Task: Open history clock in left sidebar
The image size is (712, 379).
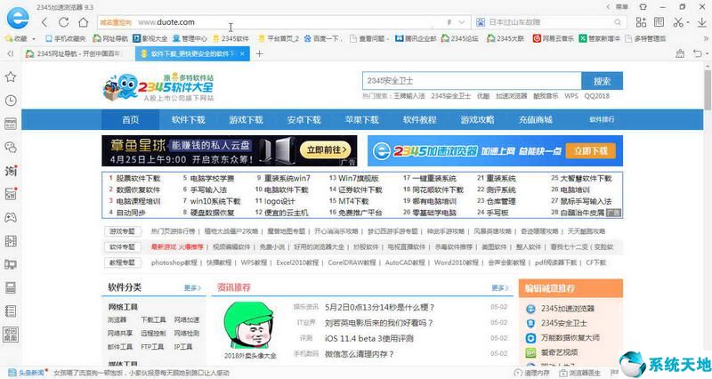Action: [11, 101]
